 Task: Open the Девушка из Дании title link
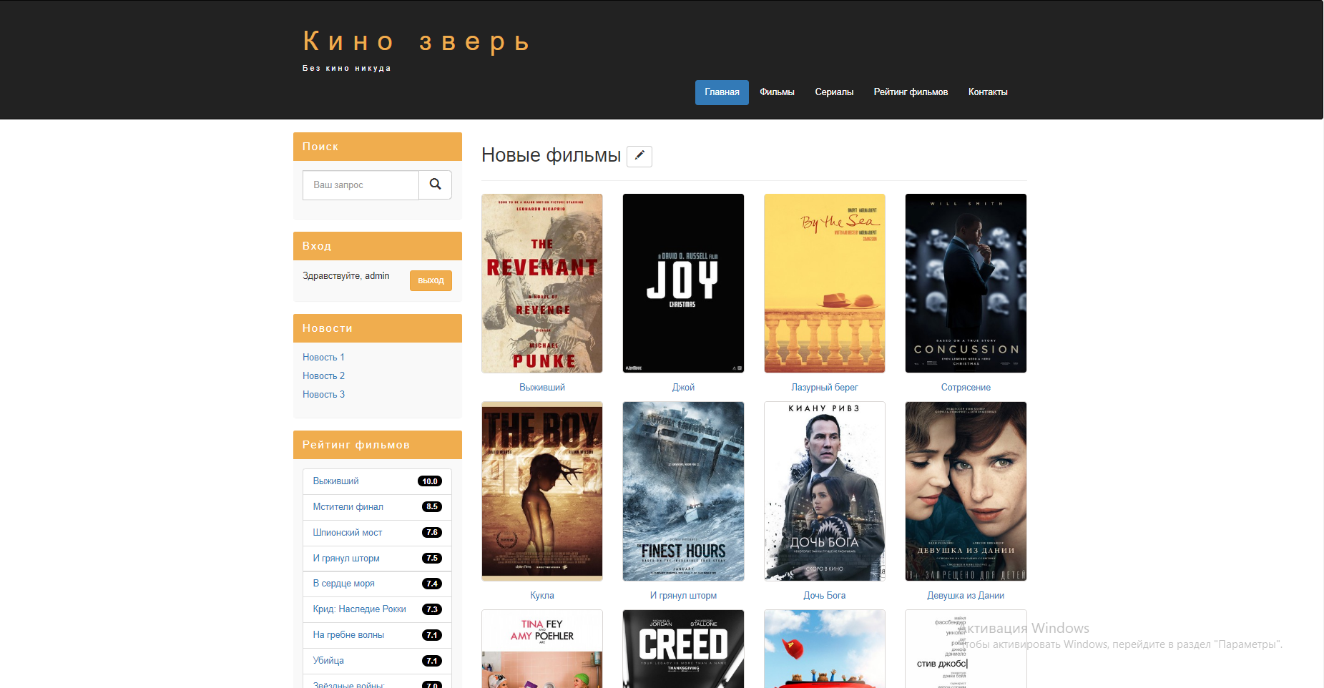pyautogui.click(x=966, y=595)
